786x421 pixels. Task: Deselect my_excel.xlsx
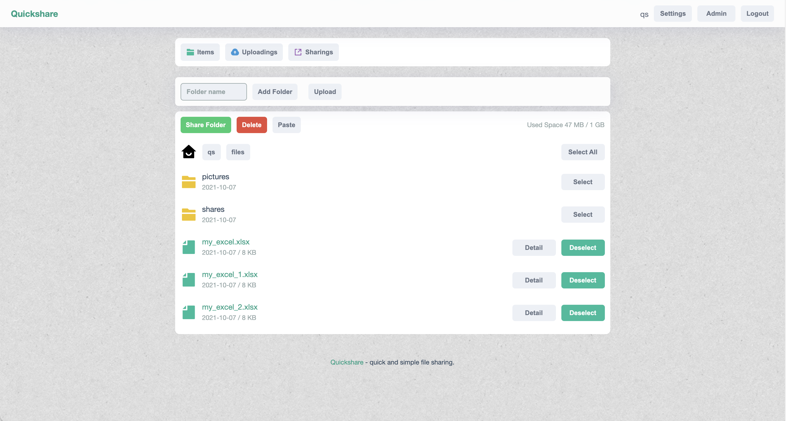point(583,248)
